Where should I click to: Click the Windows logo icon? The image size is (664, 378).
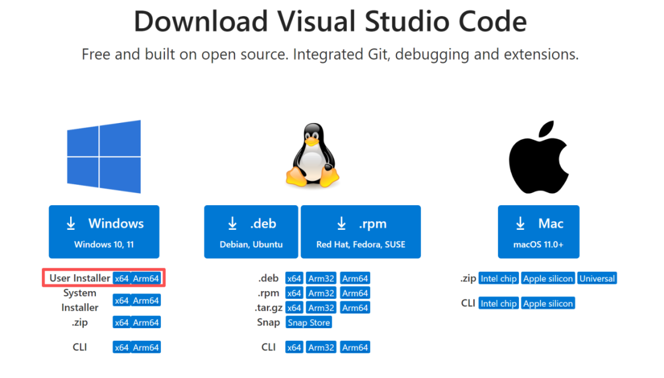[x=104, y=157]
